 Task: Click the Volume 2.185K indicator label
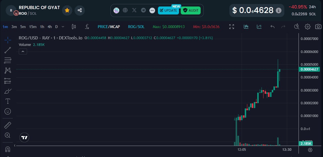pyautogui.click(x=32, y=44)
